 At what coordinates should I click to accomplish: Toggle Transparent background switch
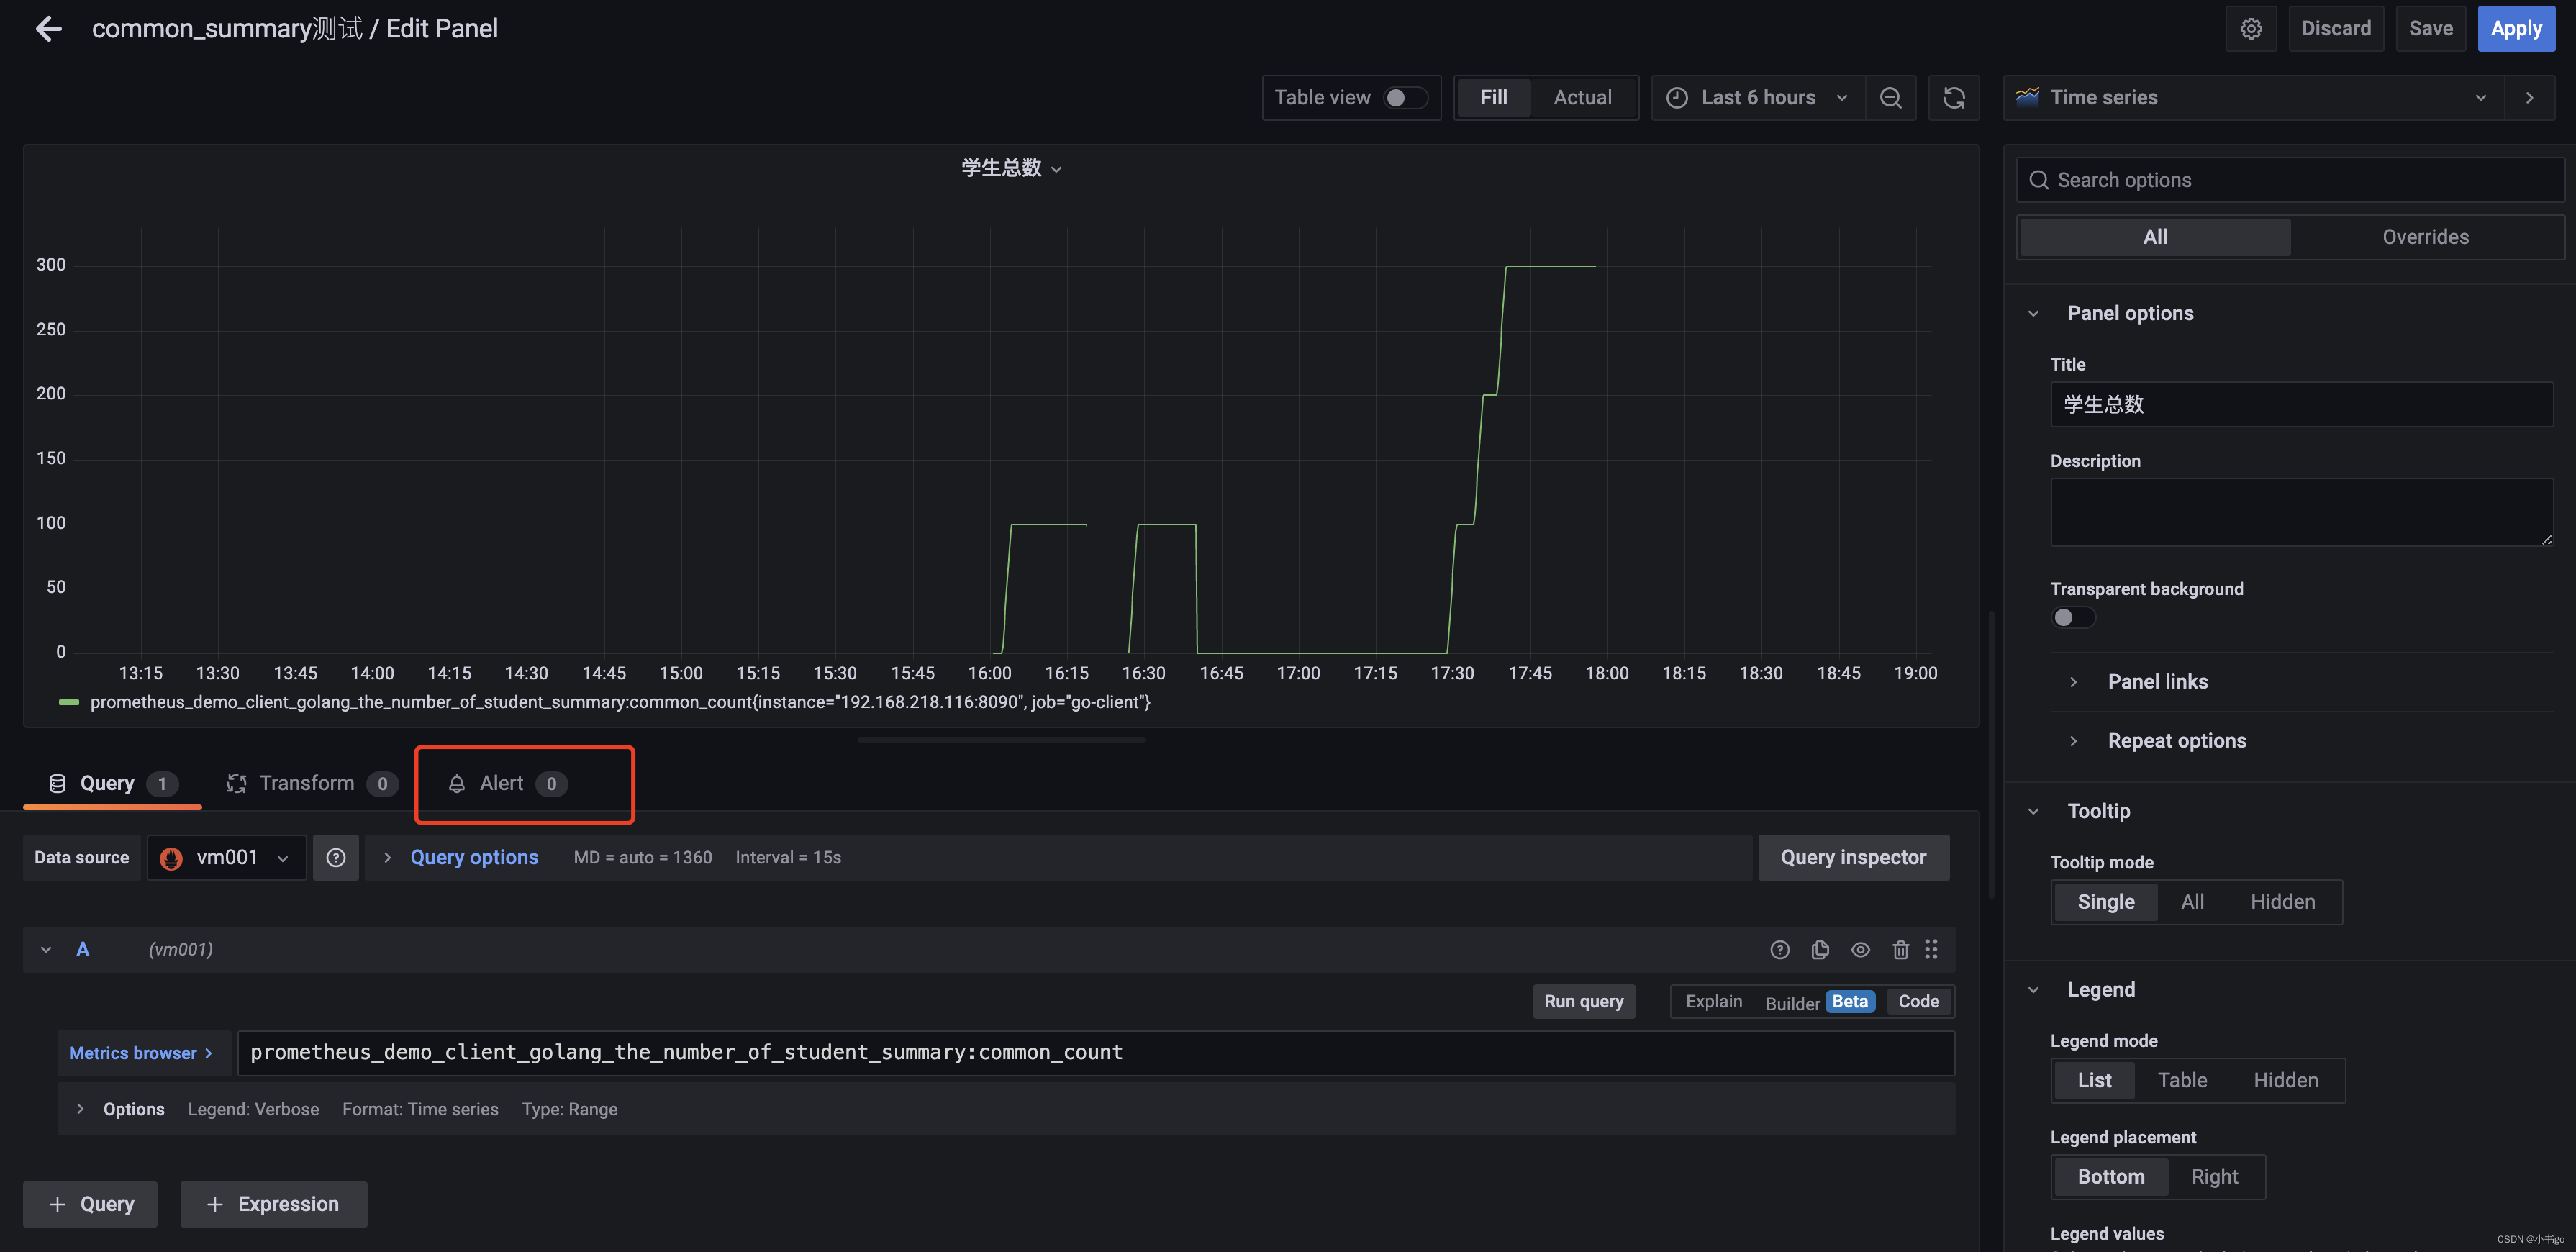[x=2072, y=618]
